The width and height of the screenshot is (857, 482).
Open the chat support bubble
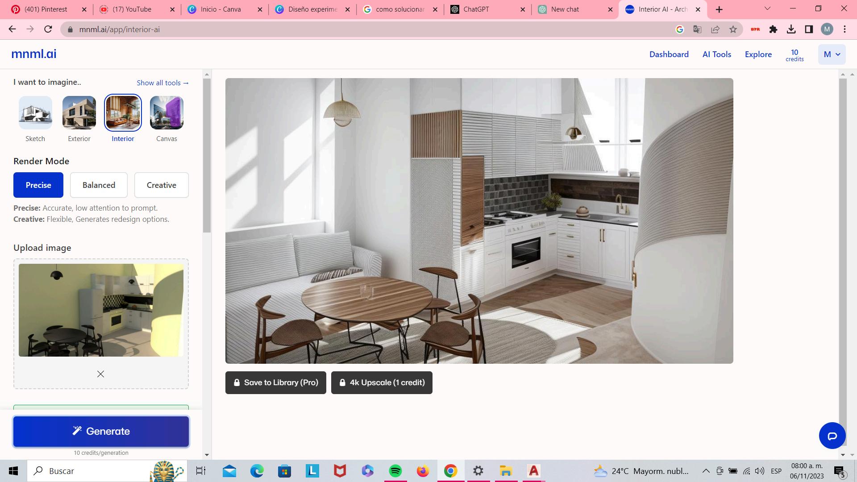click(832, 436)
